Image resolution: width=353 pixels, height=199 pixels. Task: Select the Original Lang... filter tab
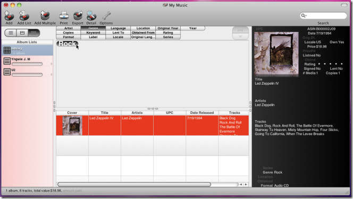(143, 37)
